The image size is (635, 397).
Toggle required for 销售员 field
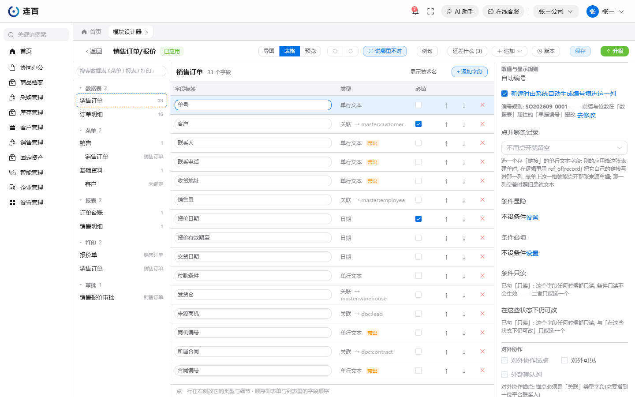click(418, 200)
